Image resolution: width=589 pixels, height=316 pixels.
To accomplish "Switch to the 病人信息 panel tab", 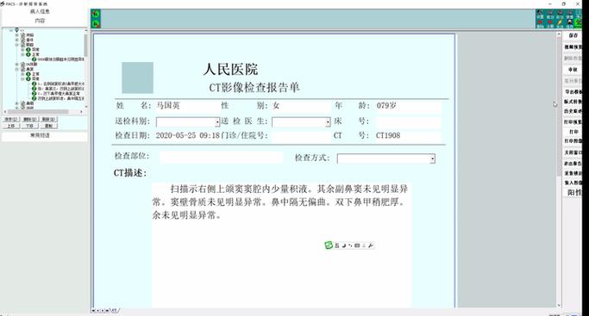I will click(x=40, y=11).
